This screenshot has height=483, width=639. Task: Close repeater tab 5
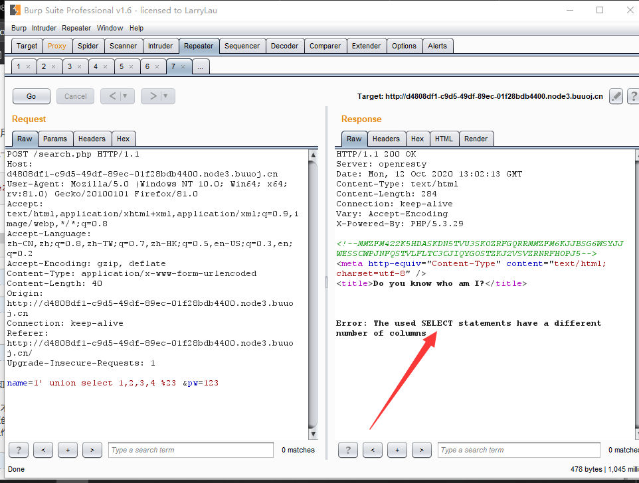132,67
